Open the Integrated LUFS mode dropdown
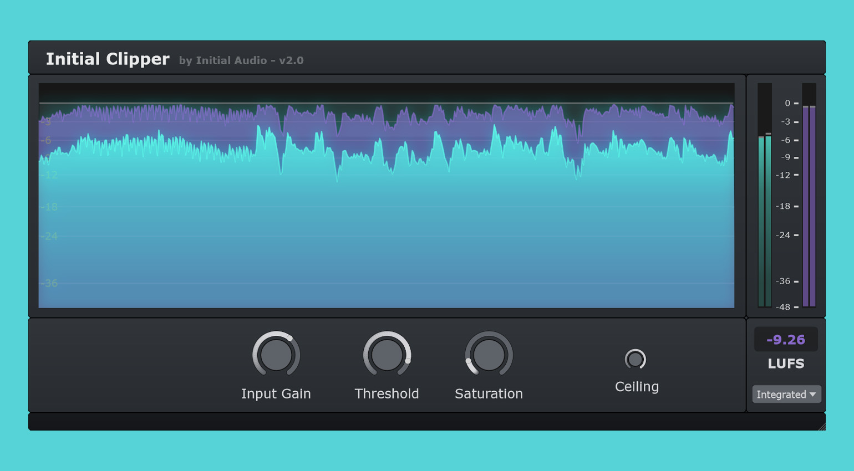This screenshot has width=854, height=471. tap(786, 394)
